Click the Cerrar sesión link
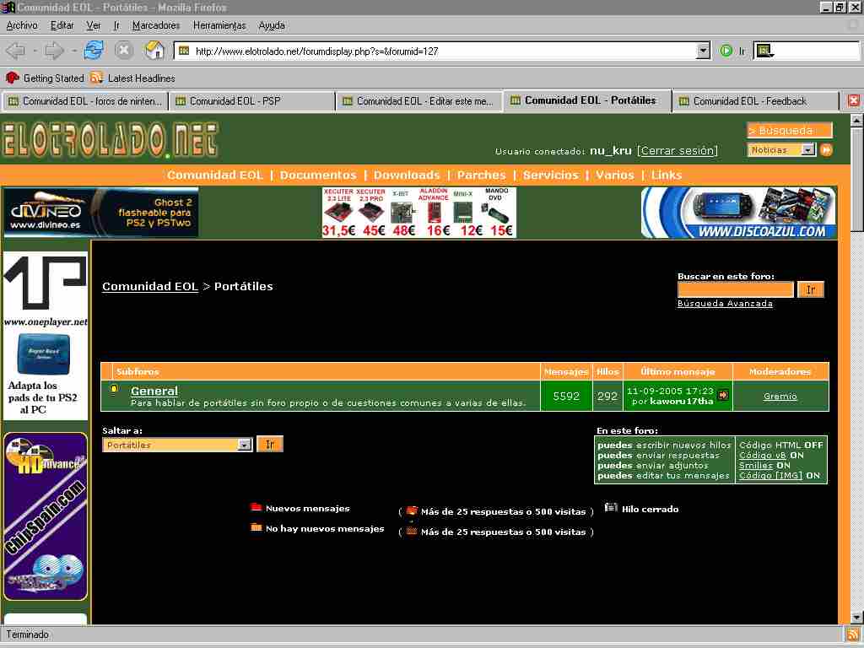 point(678,150)
